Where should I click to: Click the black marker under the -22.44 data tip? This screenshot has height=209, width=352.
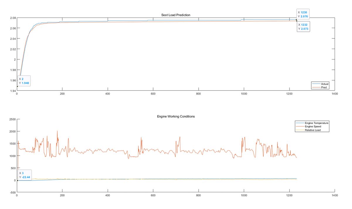coord(18,180)
